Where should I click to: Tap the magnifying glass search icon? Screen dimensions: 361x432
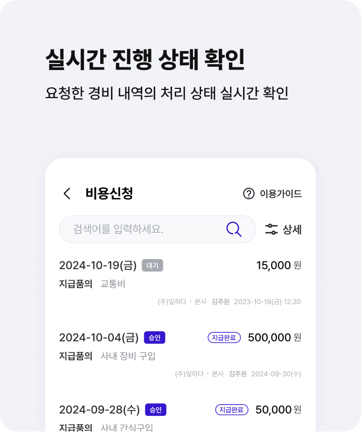pyautogui.click(x=234, y=229)
